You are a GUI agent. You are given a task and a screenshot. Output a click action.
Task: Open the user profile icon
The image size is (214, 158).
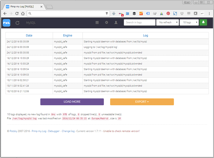click(116, 23)
